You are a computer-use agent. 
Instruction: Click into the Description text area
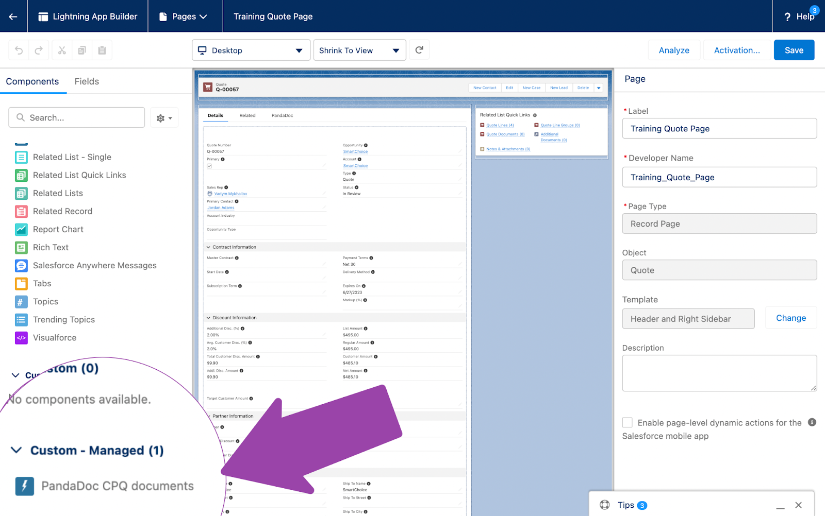(719, 373)
